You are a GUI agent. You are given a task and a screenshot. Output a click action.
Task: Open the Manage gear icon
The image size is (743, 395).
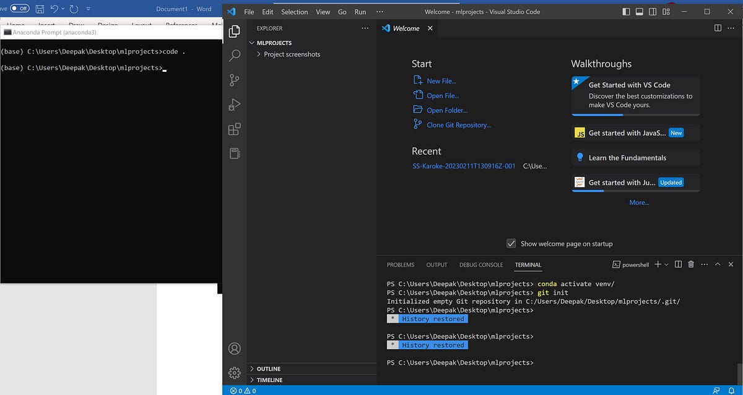[235, 372]
